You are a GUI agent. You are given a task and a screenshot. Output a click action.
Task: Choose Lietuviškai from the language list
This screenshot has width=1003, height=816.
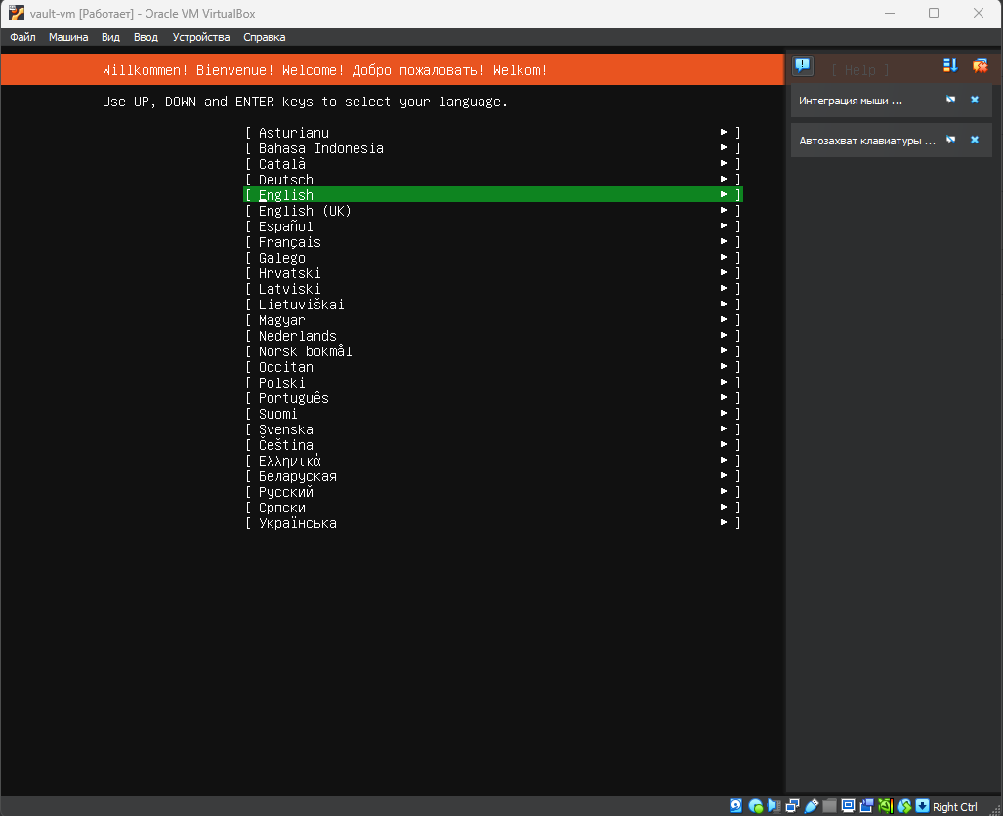click(493, 304)
